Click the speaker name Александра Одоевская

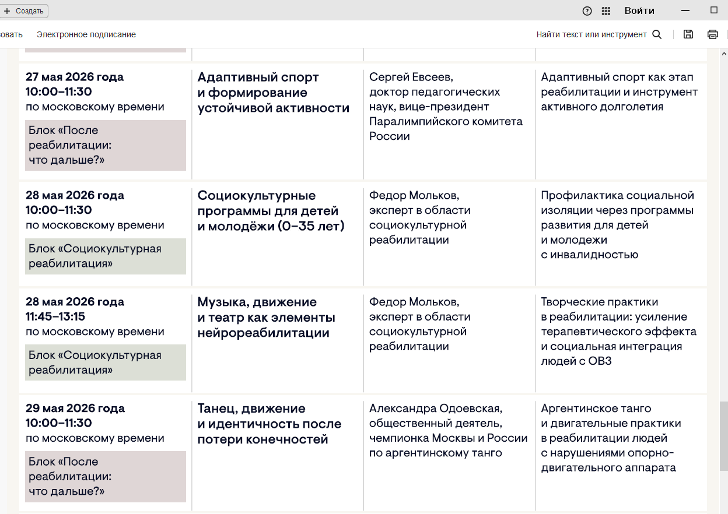pyautogui.click(x=435, y=409)
